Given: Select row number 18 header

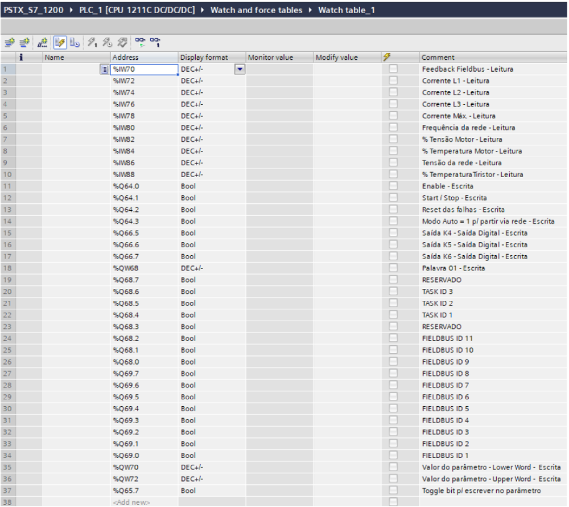Looking at the screenshot, I should pyautogui.click(x=7, y=268).
